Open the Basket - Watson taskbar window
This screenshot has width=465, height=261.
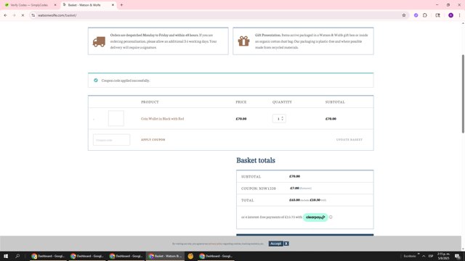(x=165, y=256)
